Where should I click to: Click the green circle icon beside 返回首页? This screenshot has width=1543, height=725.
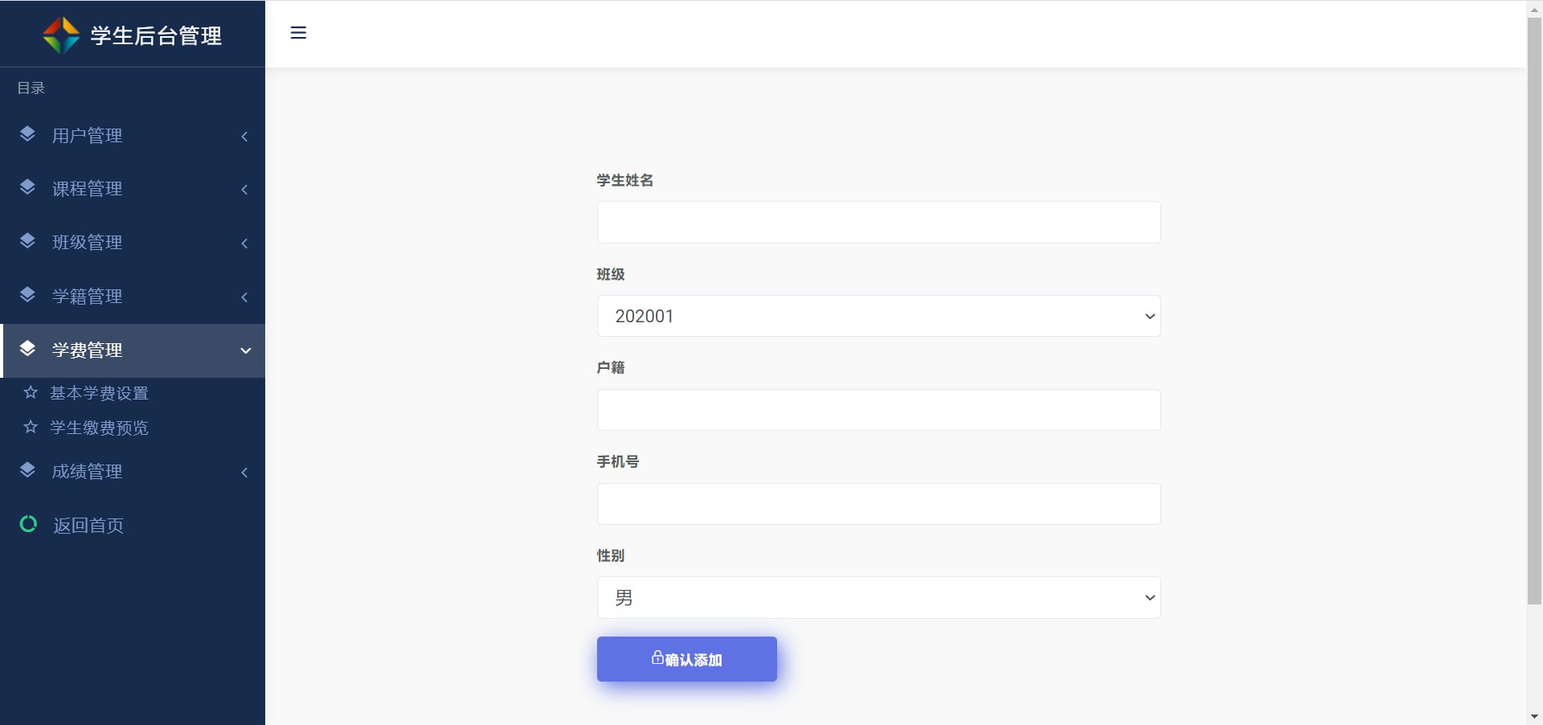coord(28,524)
